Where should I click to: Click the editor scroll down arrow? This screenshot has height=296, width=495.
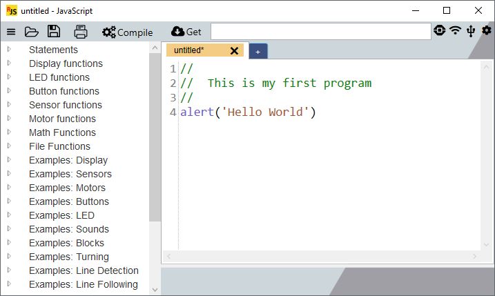tap(486, 244)
